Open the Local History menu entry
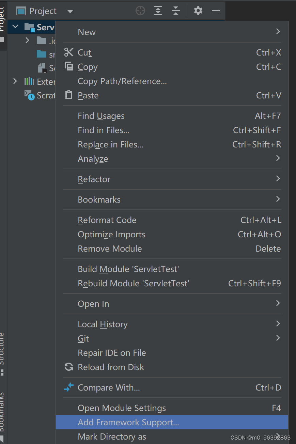This screenshot has height=444, width=296. (172, 324)
